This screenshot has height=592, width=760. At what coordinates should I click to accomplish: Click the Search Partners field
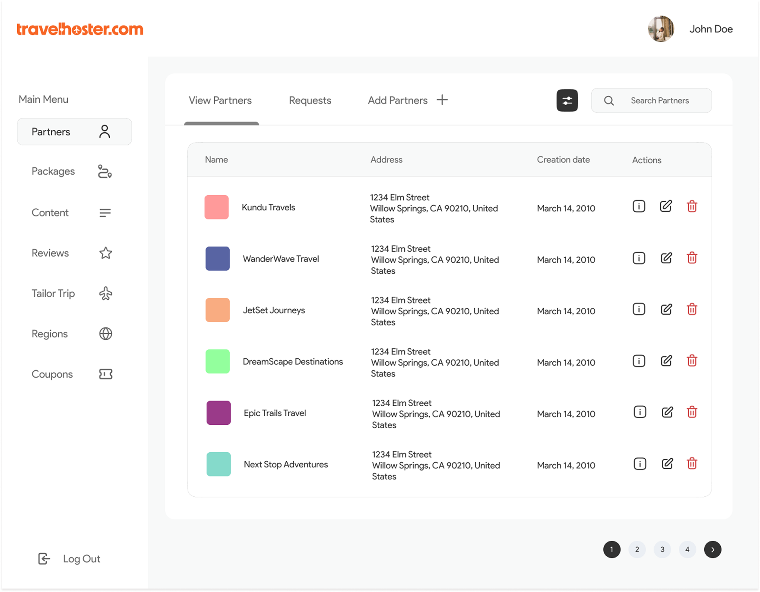[651, 100]
